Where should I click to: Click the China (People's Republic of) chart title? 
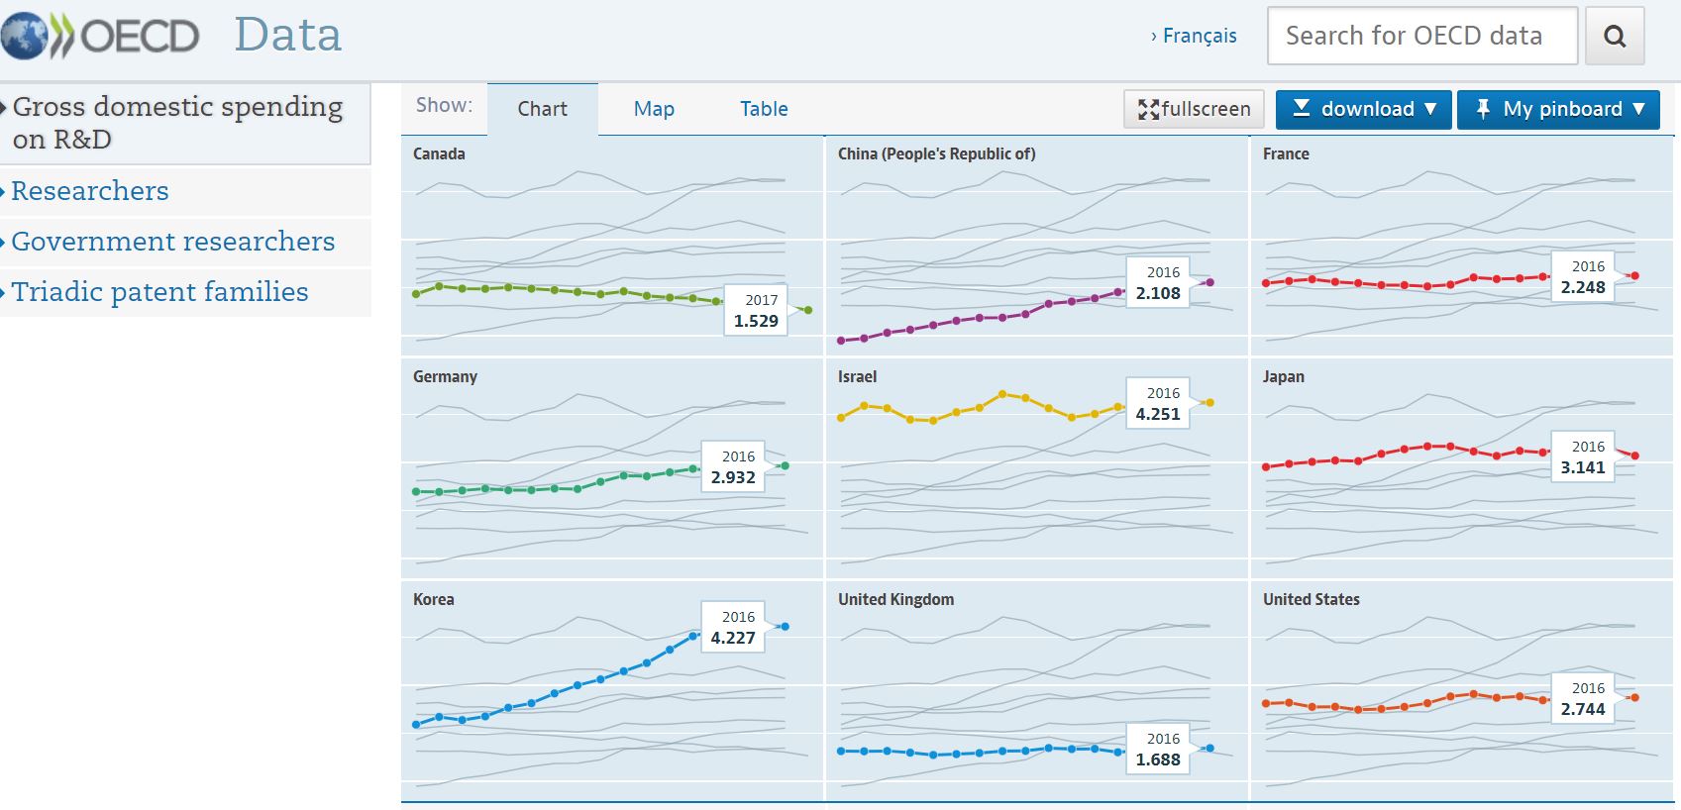936,153
